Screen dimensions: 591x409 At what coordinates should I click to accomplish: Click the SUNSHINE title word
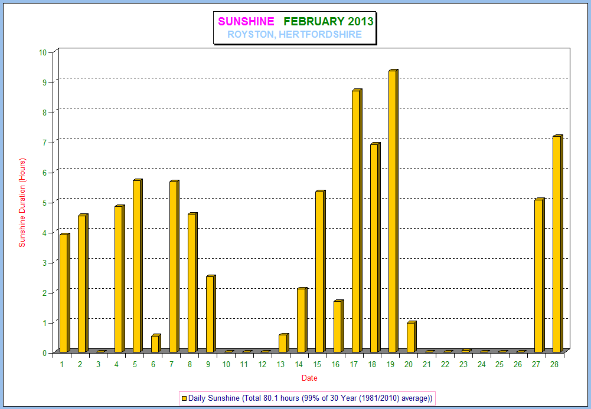point(246,21)
